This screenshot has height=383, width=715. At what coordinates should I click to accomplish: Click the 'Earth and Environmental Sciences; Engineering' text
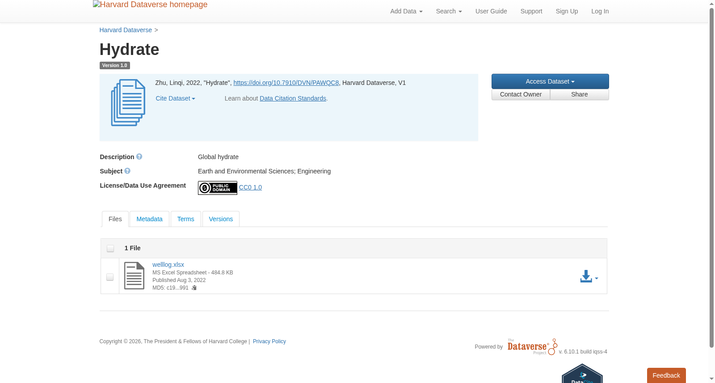(264, 171)
